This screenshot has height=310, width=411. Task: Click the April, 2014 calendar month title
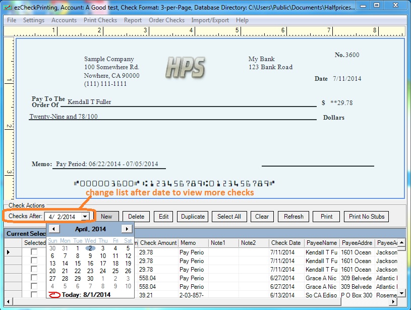coord(90,229)
